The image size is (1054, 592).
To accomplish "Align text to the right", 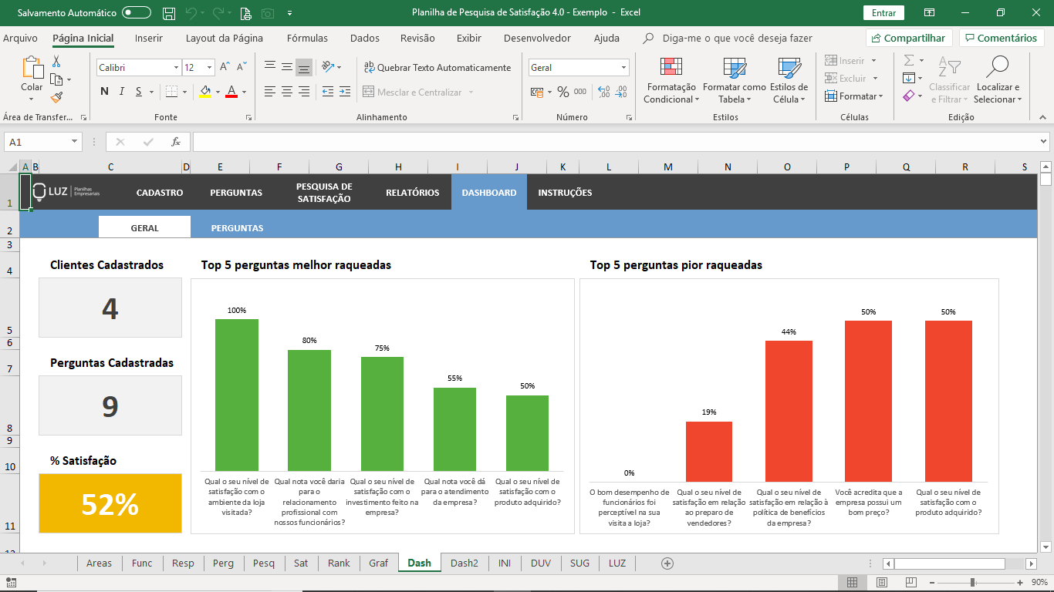I will pyautogui.click(x=304, y=92).
